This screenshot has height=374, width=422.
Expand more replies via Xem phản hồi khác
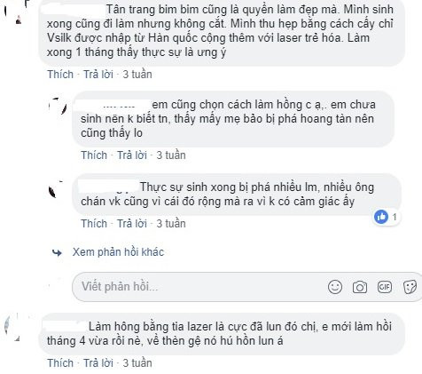point(118,252)
